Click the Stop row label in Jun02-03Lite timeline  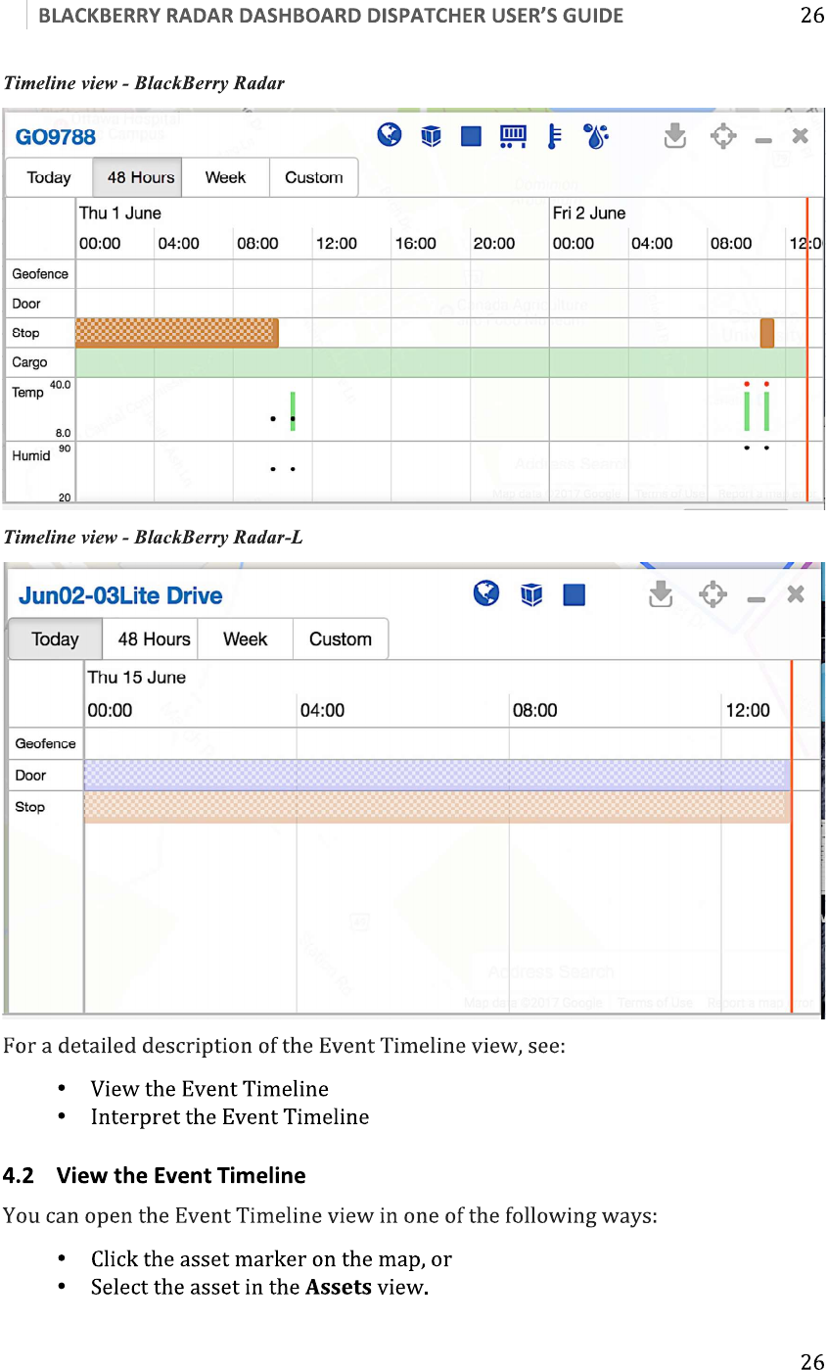(x=29, y=807)
